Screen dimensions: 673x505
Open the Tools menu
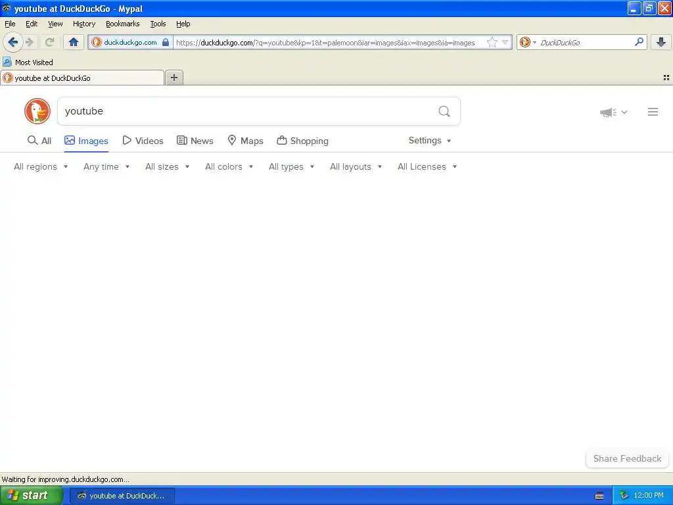(x=158, y=24)
